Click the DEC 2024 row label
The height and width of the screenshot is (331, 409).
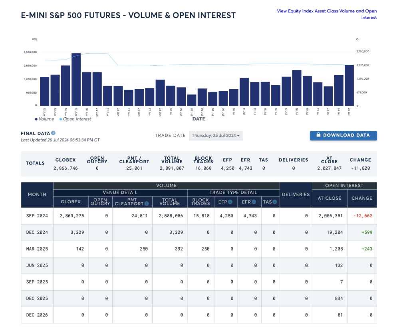click(x=37, y=233)
